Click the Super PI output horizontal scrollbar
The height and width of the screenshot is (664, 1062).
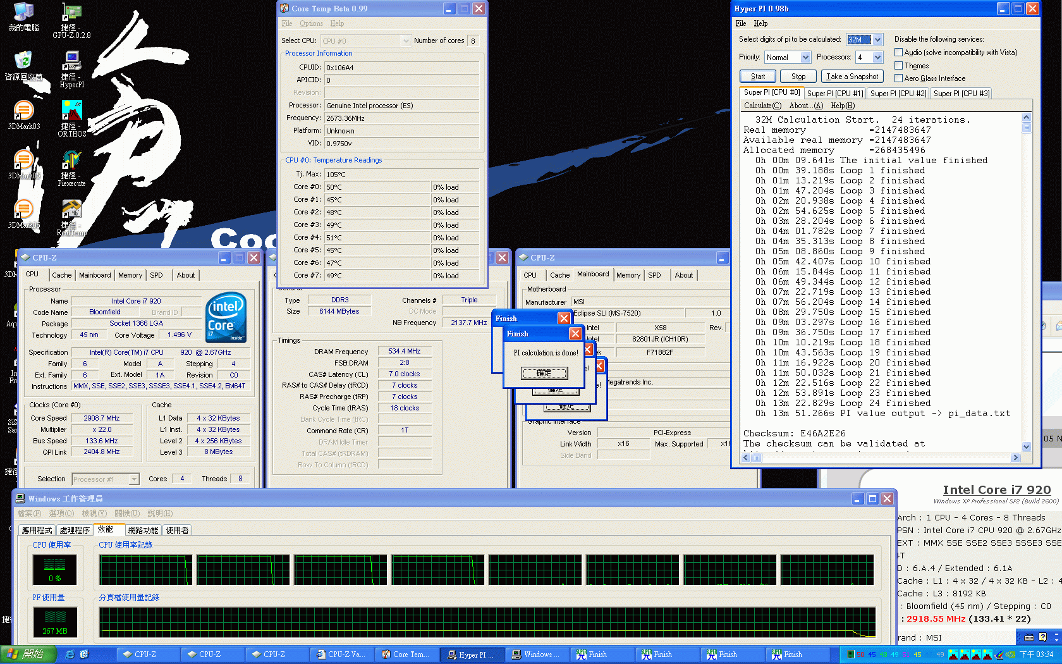(881, 458)
